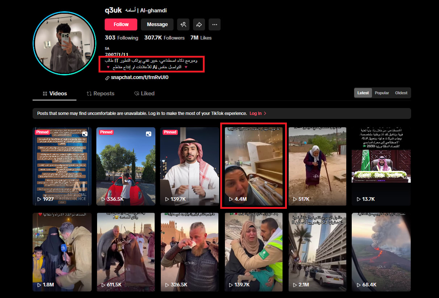Open the Liked tab
The width and height of the screenshot is (439, 298).
(144, 94)
